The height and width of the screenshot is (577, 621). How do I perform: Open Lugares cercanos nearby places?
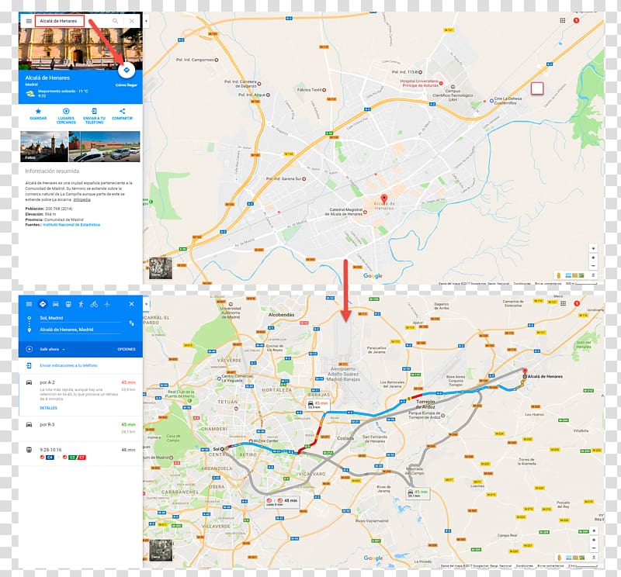click(x=66, y=116)
